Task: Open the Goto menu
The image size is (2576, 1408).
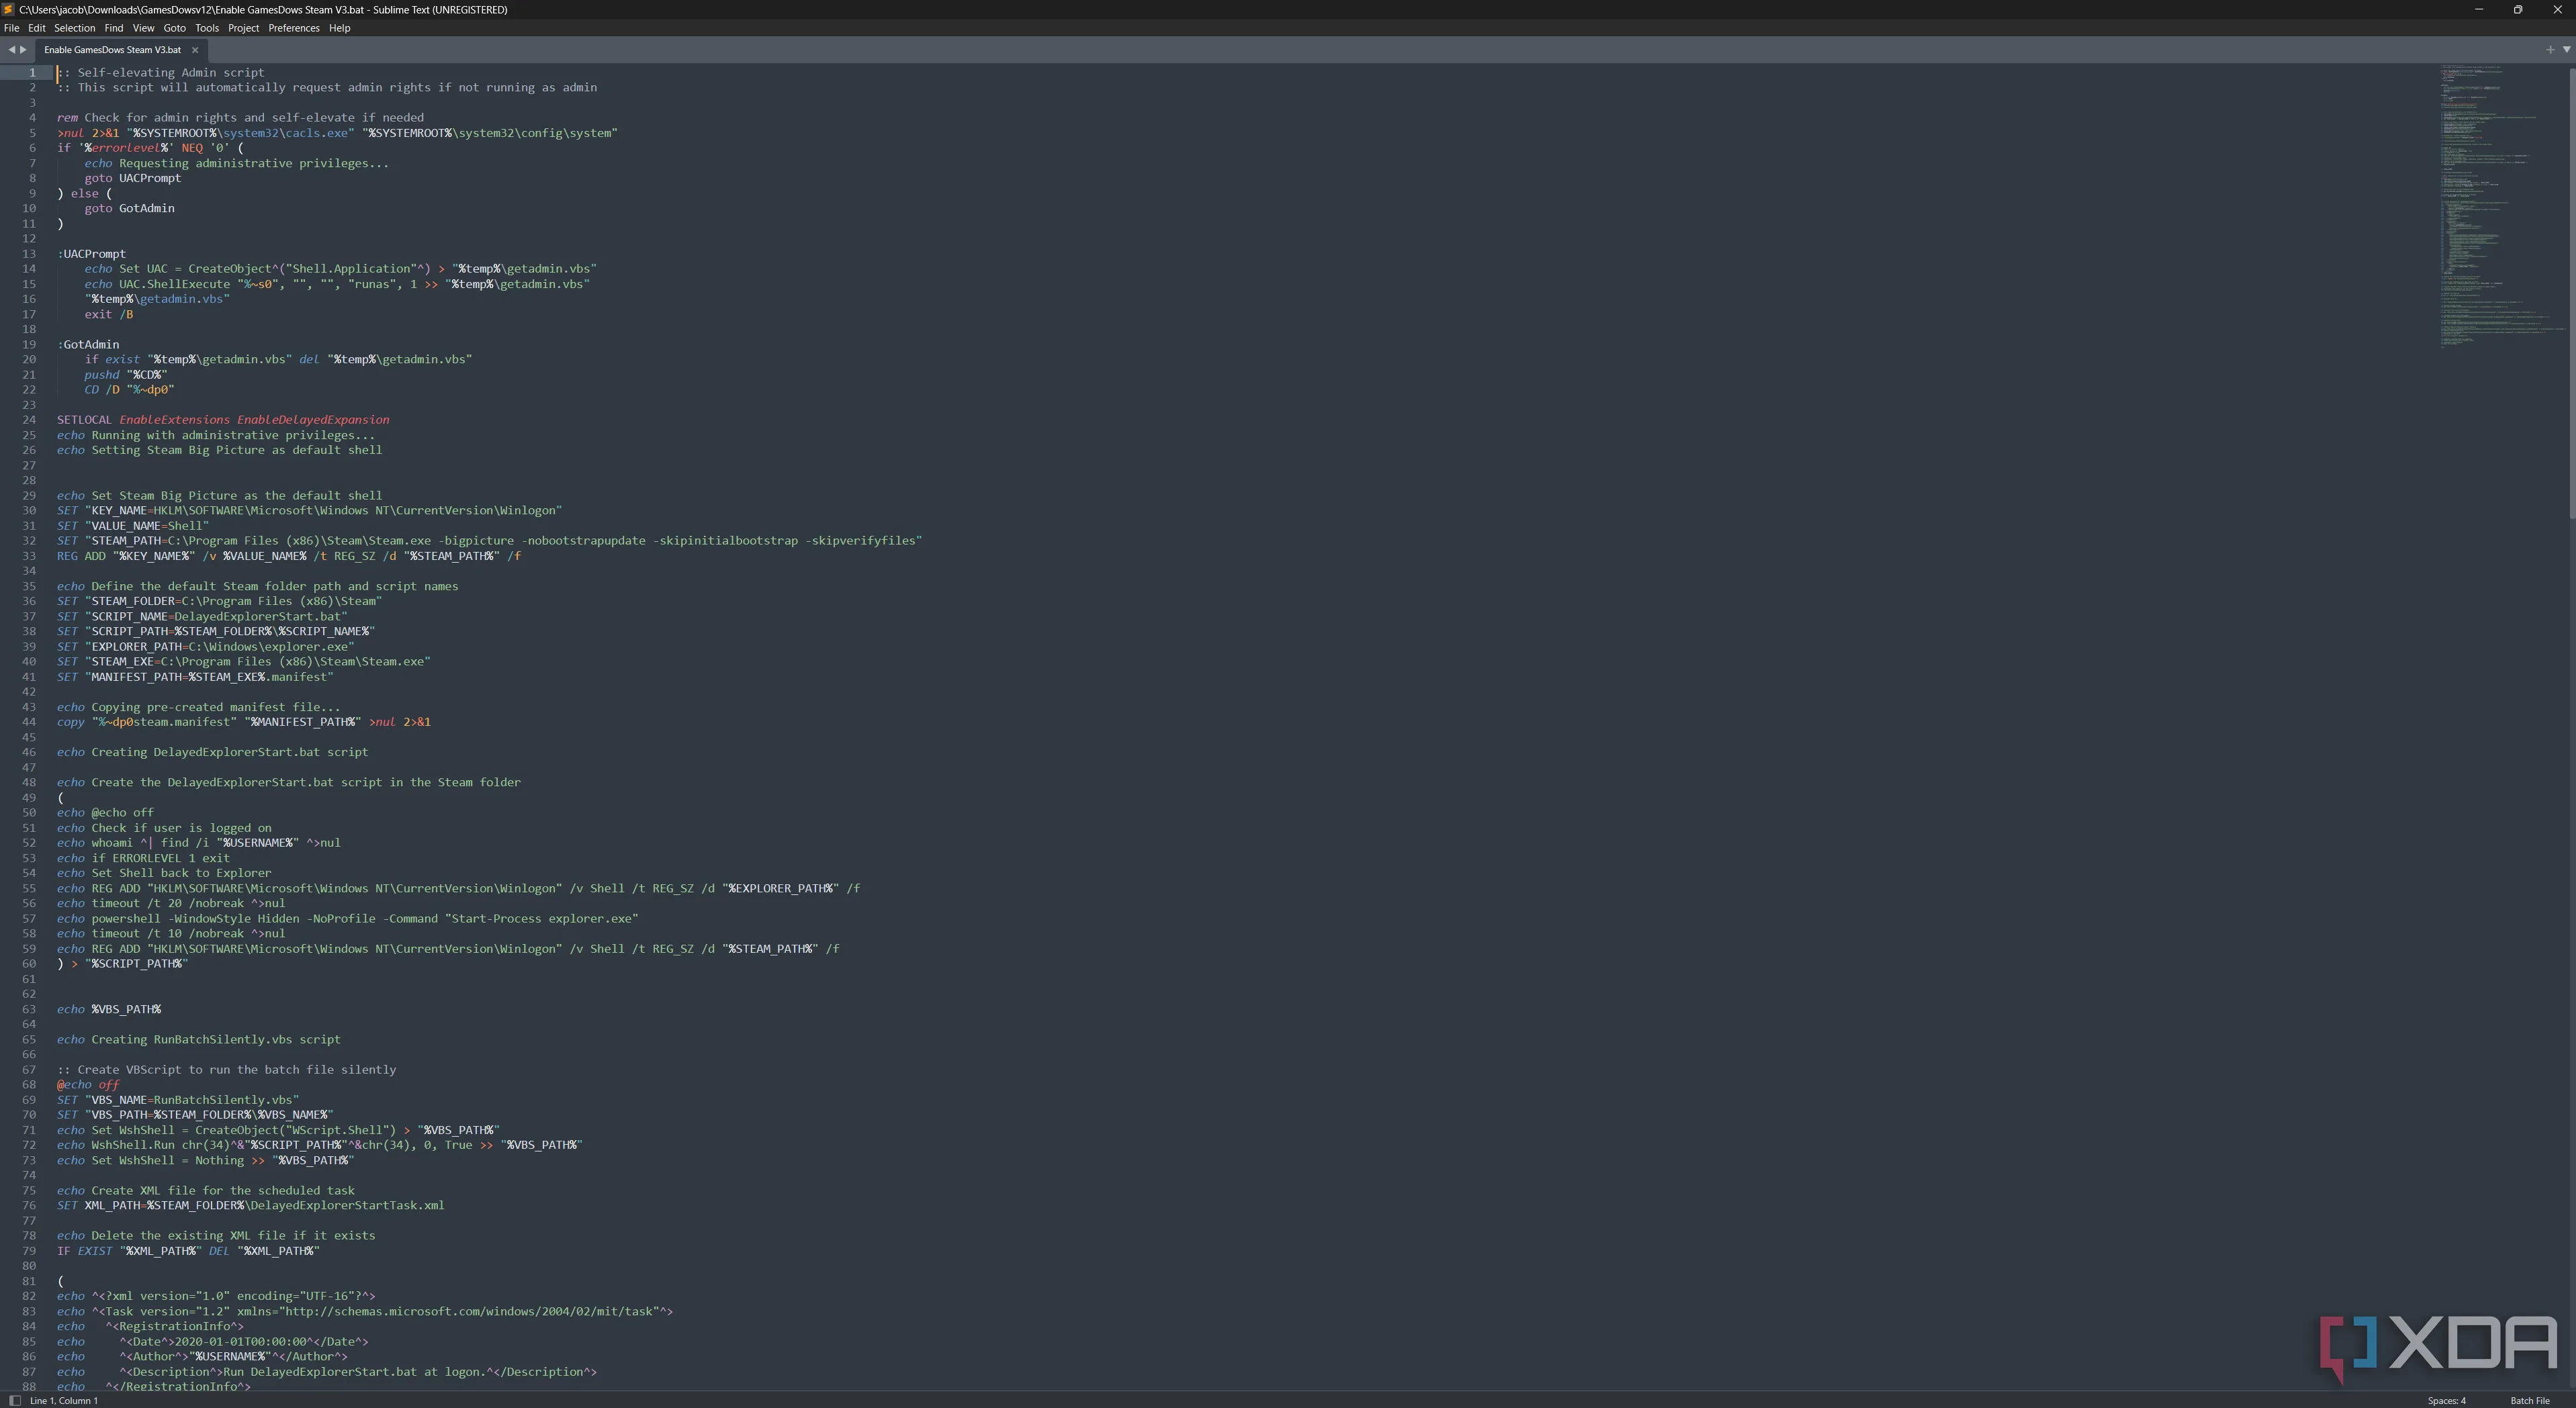Action: click(x=175, y=28)
